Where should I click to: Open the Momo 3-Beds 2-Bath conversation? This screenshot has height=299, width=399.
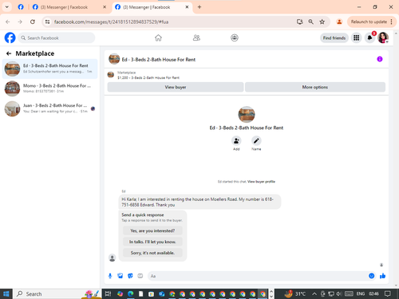tap(49, 89)
